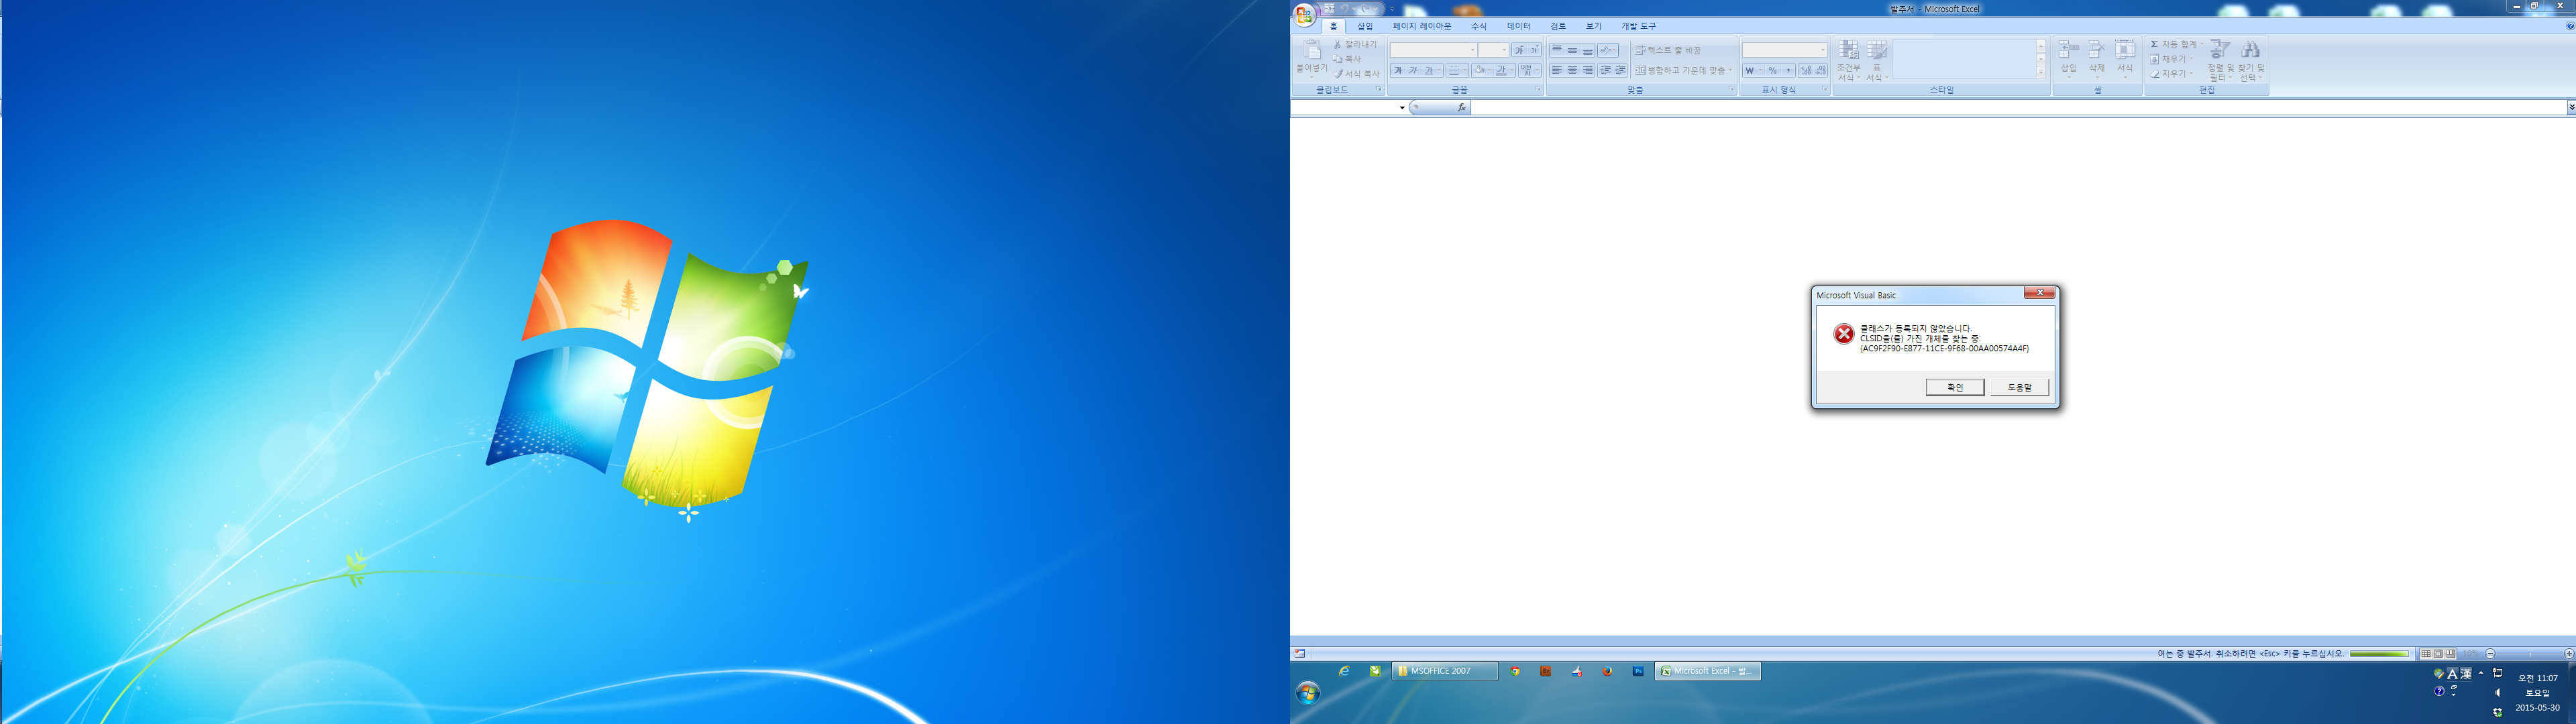Open the font name dropdown
Image resolution: width=2576 pixels, height=724 pixels.
(x=1472, y=50)
